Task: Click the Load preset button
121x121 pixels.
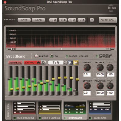Action: click(38, 20)
